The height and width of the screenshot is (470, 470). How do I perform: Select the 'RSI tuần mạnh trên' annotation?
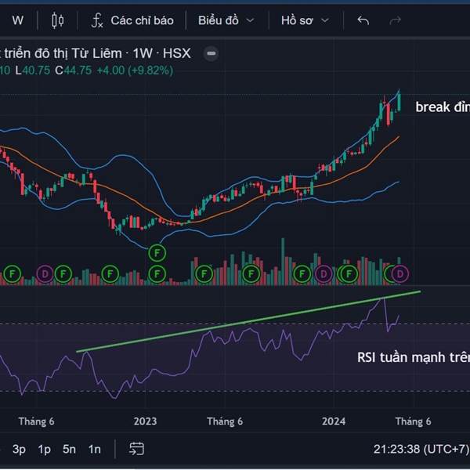coord(414,357)
